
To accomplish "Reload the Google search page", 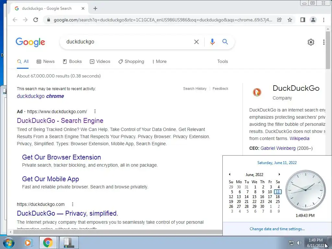I will click(36, 20).
